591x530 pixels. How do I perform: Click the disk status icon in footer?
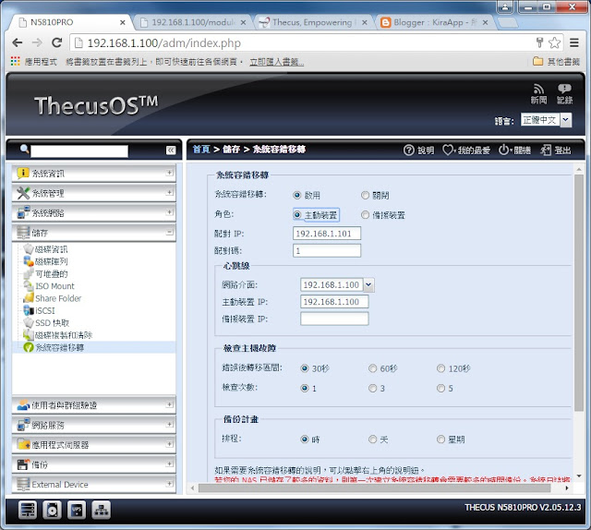52,510
